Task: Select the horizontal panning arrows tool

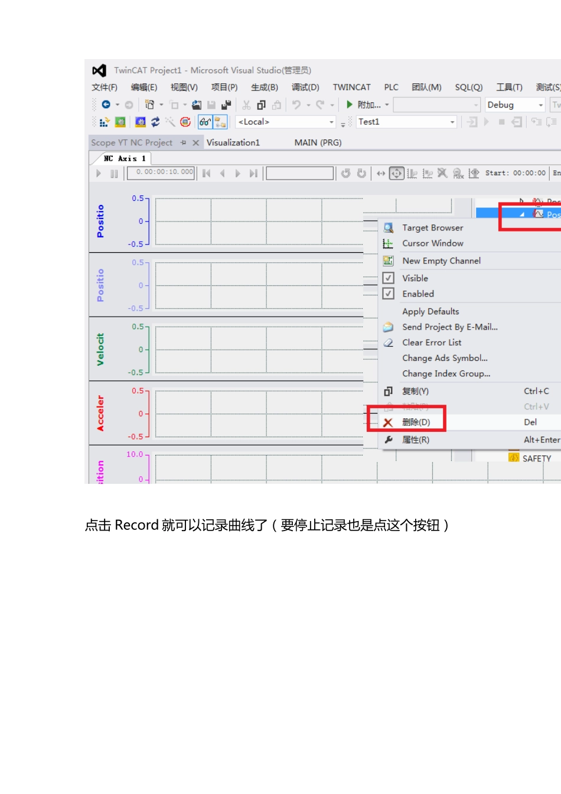Action: tap(381, 173)
